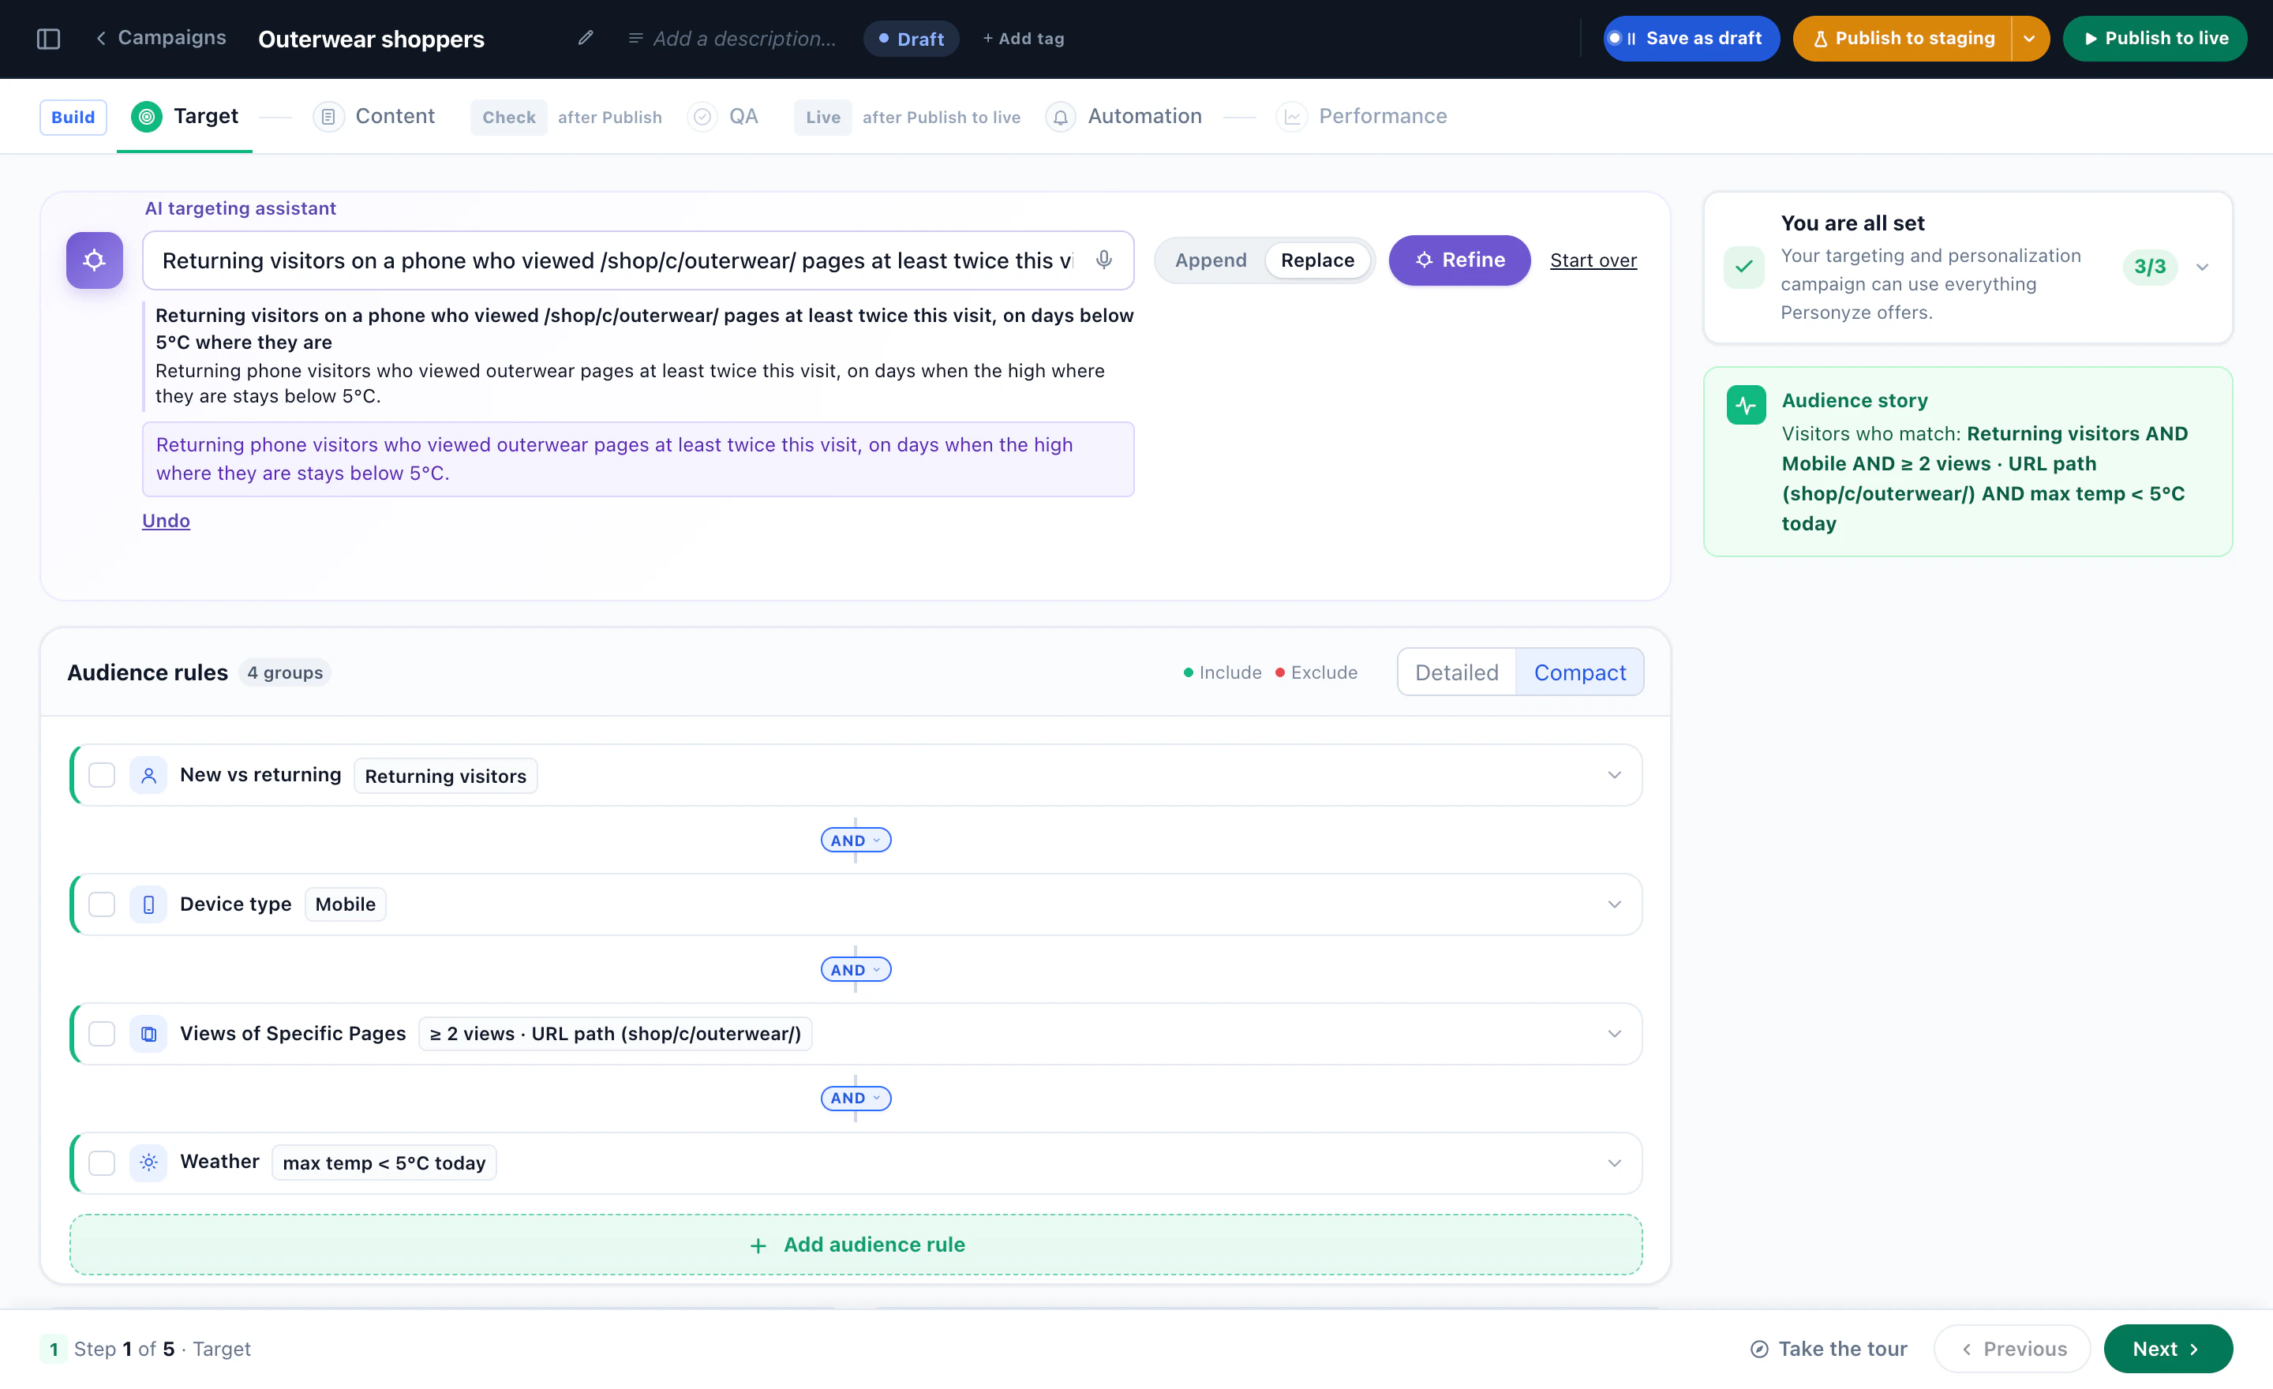
Task: Click Add a description field
Action: (x=732, y=39)
